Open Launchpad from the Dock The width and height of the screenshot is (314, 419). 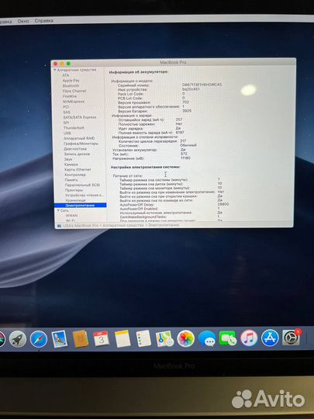coord(18,339)
